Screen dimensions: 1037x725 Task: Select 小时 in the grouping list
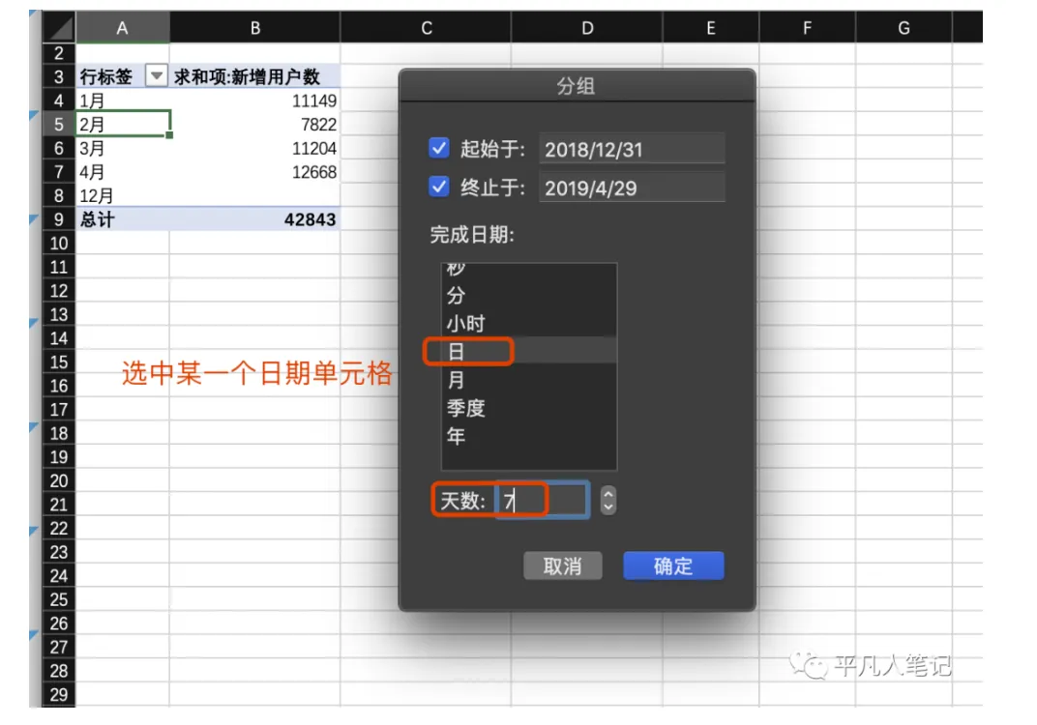pos(528,323)
